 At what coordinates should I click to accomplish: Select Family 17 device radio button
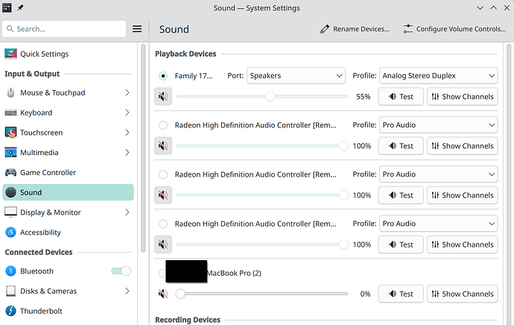tap(163, 76)
